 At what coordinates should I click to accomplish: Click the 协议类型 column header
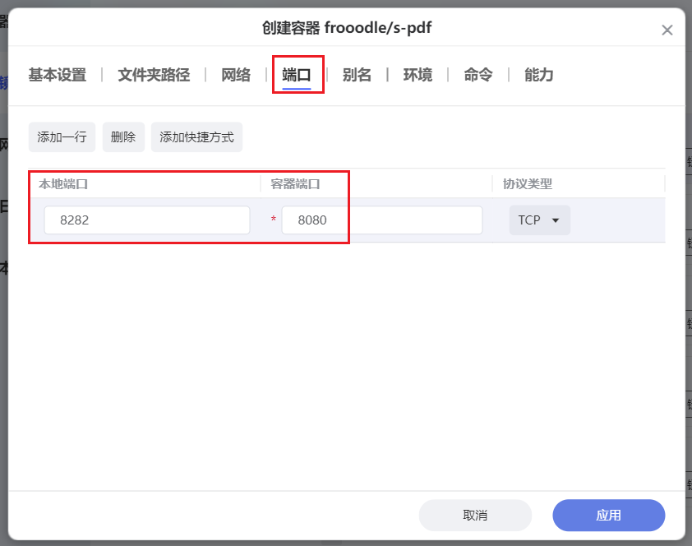[x=528, y=184]
